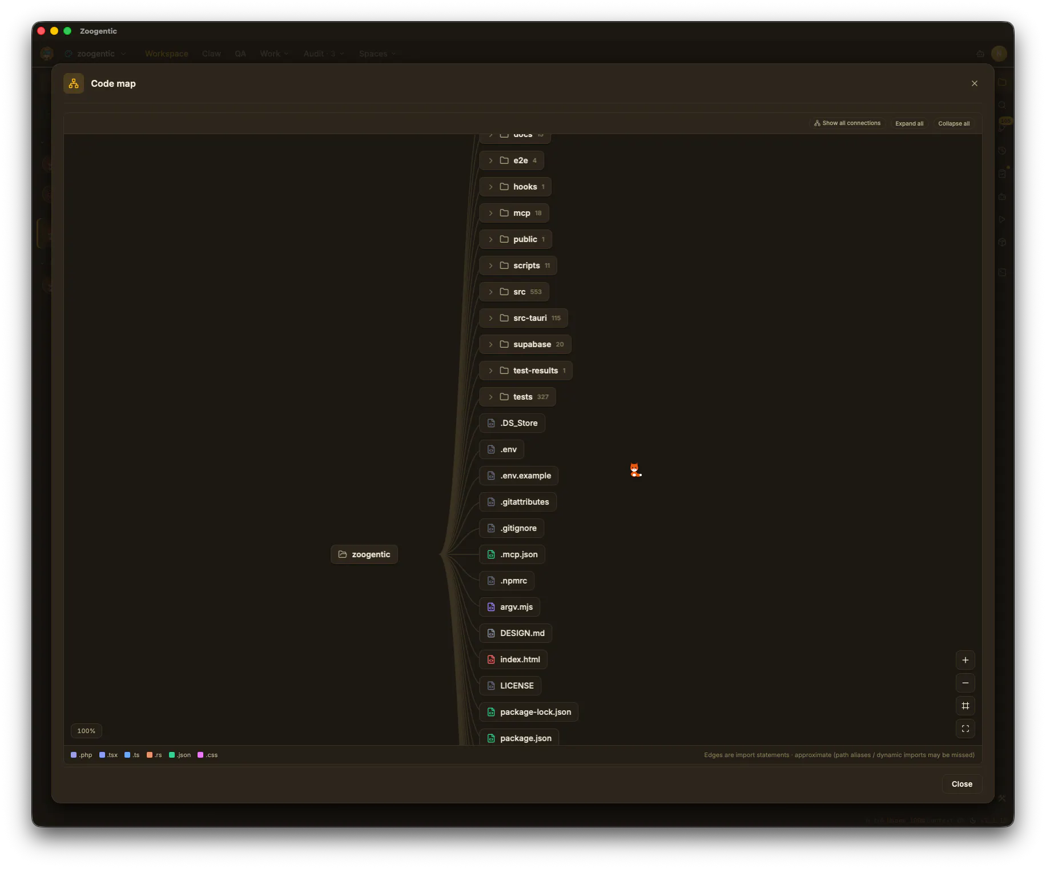
Task: Click the .json legend color swatch
Action: coord(172,755)
